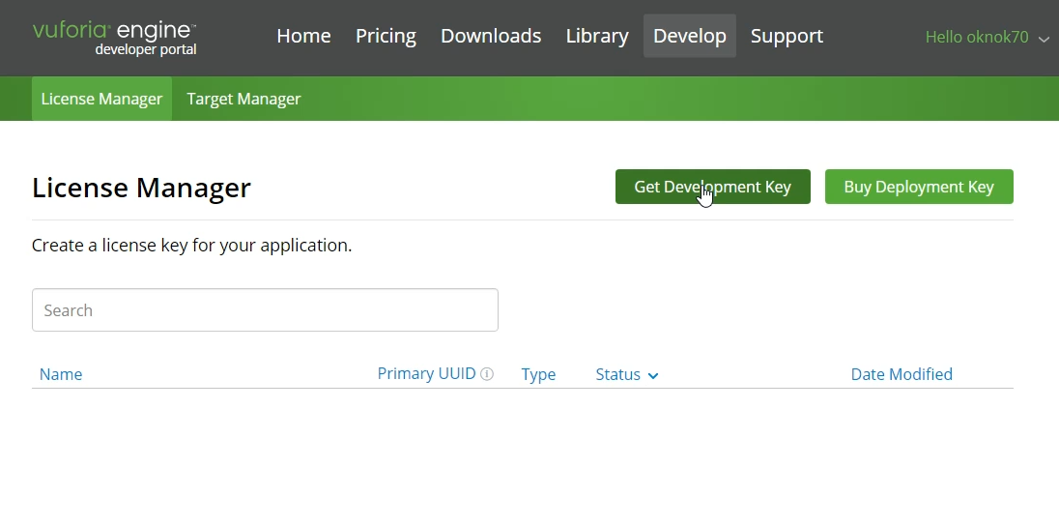Show info about Primary UUID icon
This screenshot has width=1059, height=526.
pyautogui.click(x=487, y=374)
